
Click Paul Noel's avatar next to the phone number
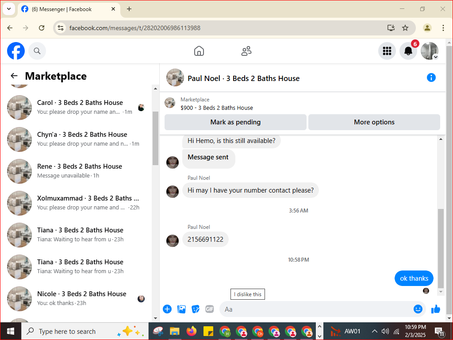[x=173, y=240]
